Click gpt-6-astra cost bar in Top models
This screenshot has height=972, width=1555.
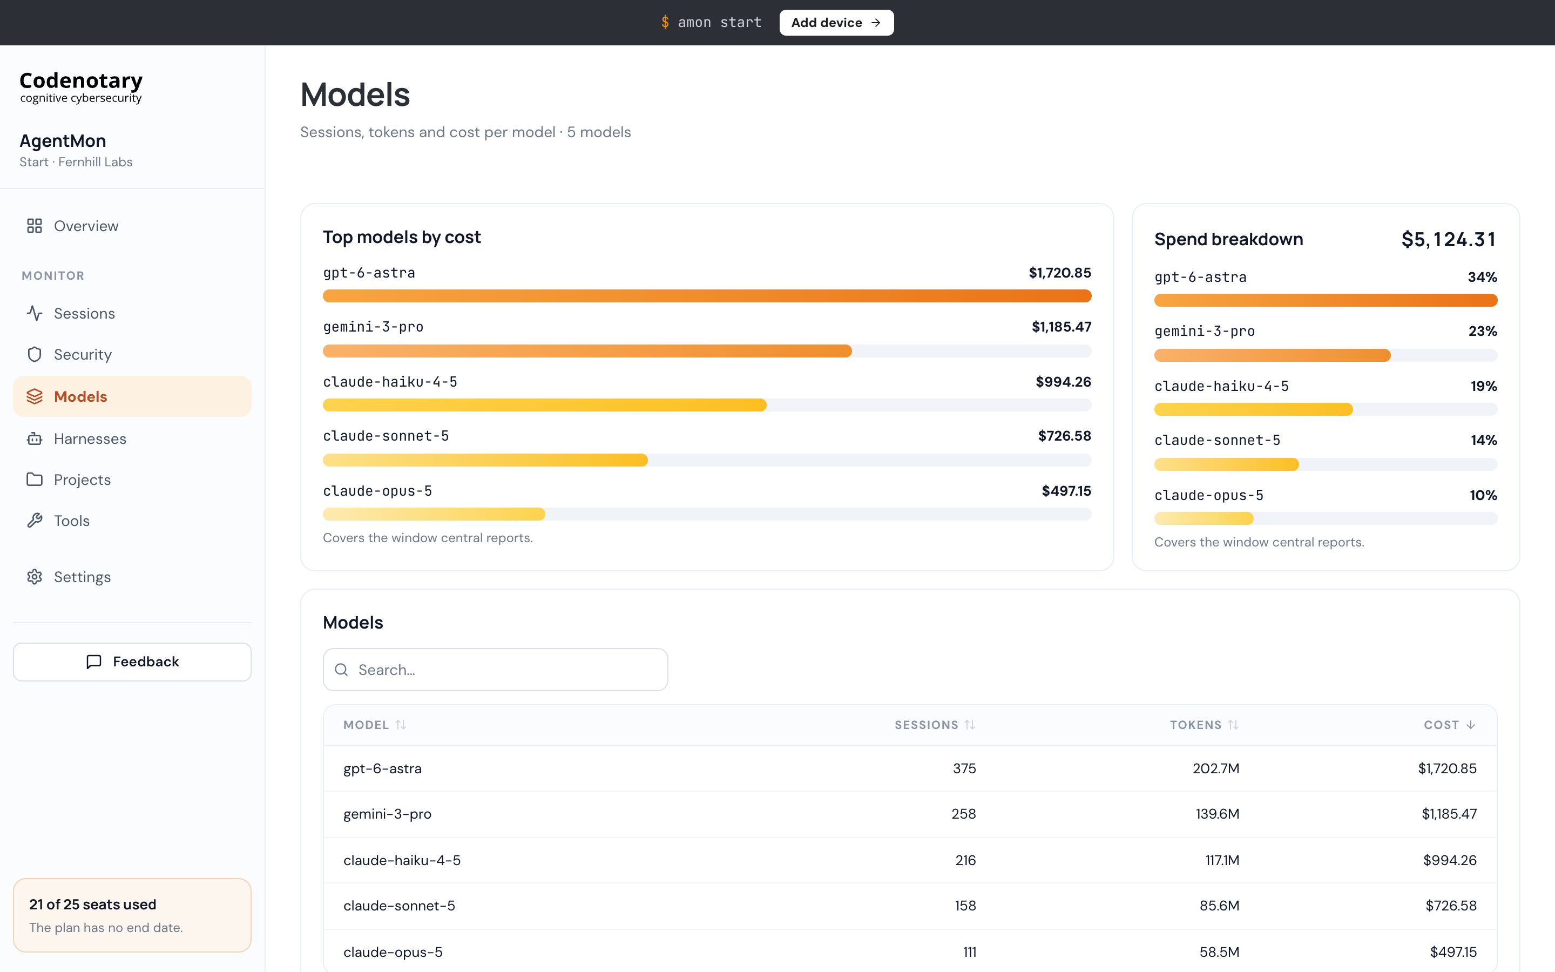point(707,296)
